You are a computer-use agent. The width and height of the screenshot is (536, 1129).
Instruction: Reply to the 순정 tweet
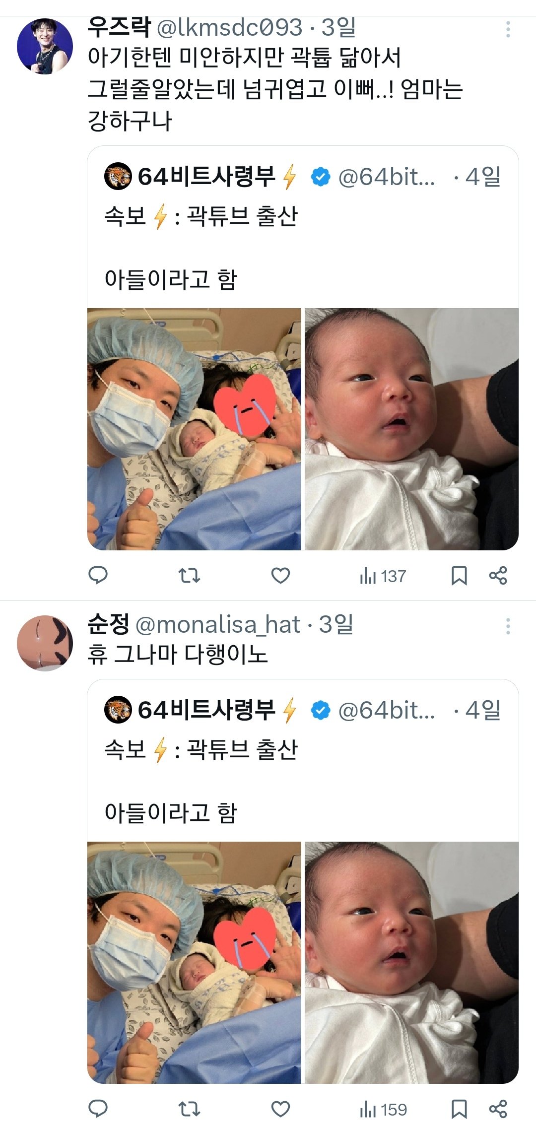click(98, 1109)
